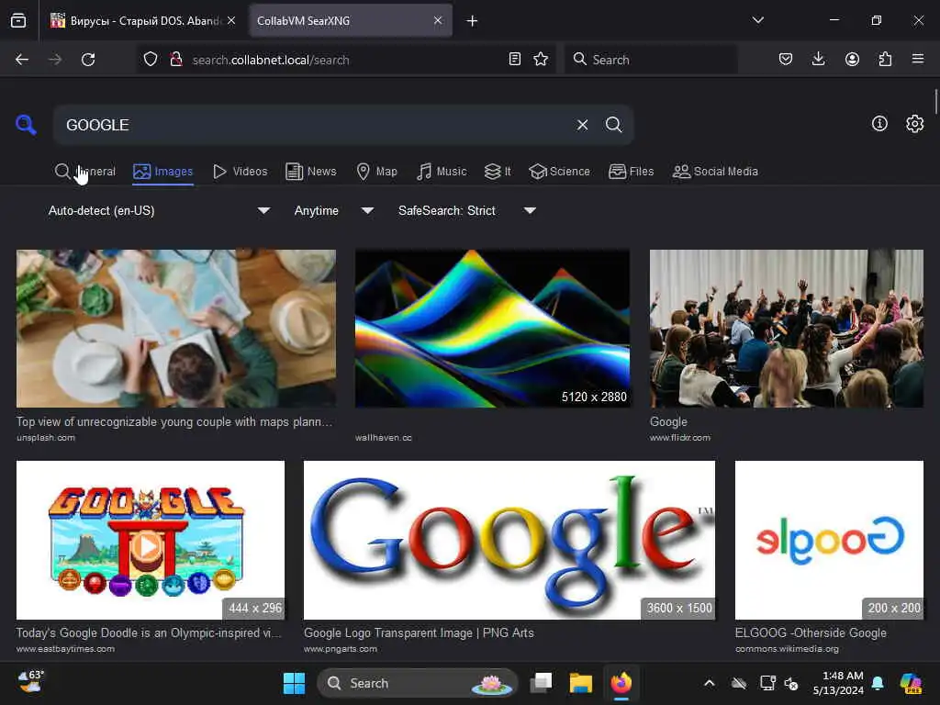Open the Downloads panel icon
Viewport: 940px width, 705px height.
[x=818, y=59]
